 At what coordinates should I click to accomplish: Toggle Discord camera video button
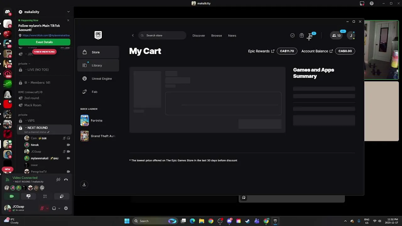[12, 196]
